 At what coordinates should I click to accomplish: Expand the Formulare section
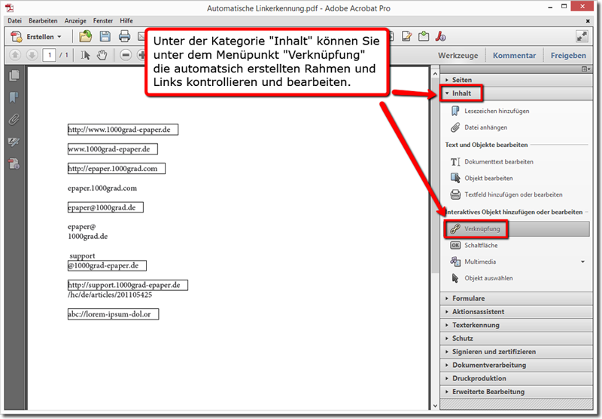tap(516, 298)
